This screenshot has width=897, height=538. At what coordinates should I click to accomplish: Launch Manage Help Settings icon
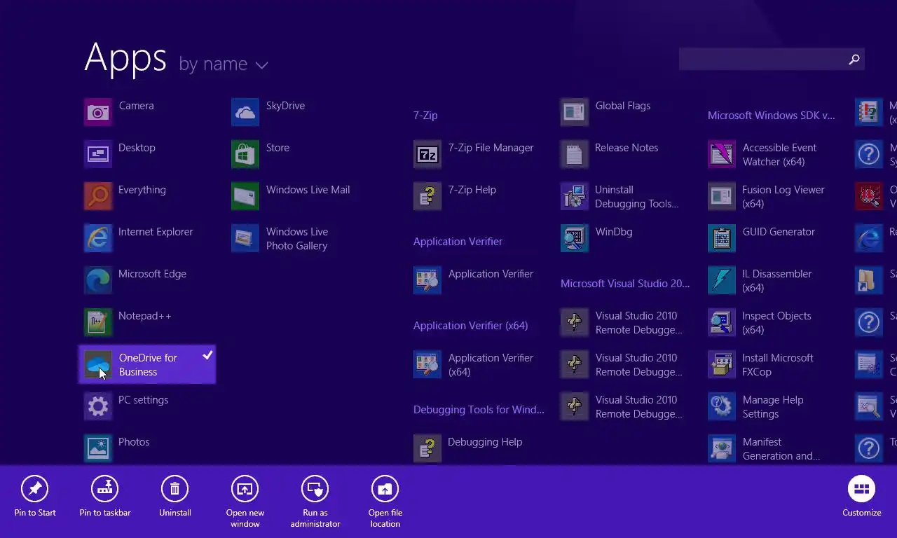coord(722,406)
